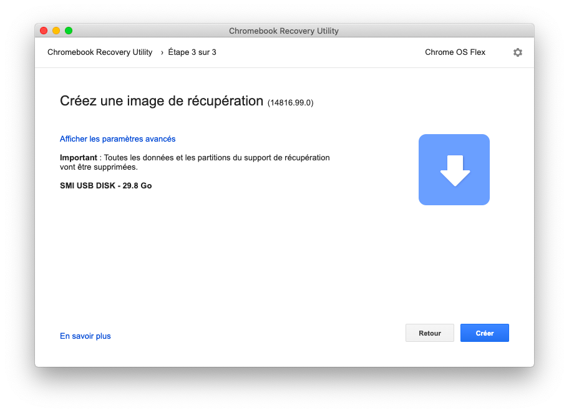
Task: Click the Chromebook Recovery Utility breadcrumb label
Action: 100,52
